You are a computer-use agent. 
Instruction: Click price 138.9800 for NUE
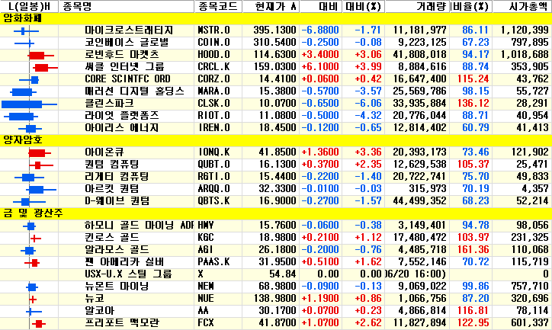pyautogui.click(x=274, y=298)
